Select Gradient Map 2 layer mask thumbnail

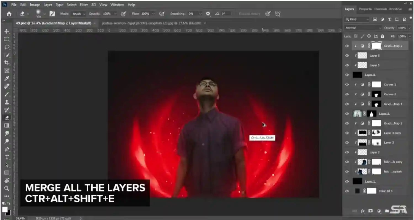coord(376,46)
